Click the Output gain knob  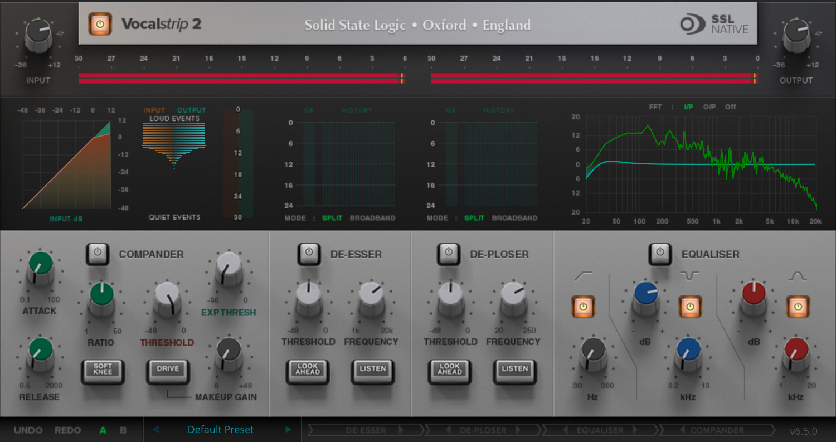[796, 35]
